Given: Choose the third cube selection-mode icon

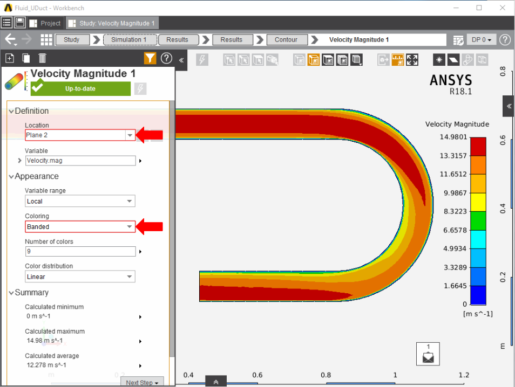Looking at the screenshot, I should (258, 60).
